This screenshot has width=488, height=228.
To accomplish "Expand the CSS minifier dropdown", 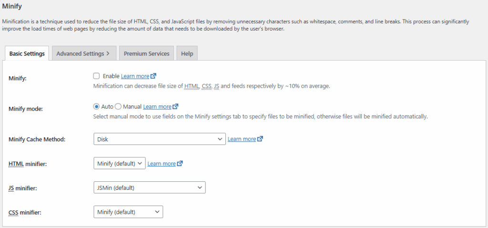I will pyautogui.click(x=128, y=212).
